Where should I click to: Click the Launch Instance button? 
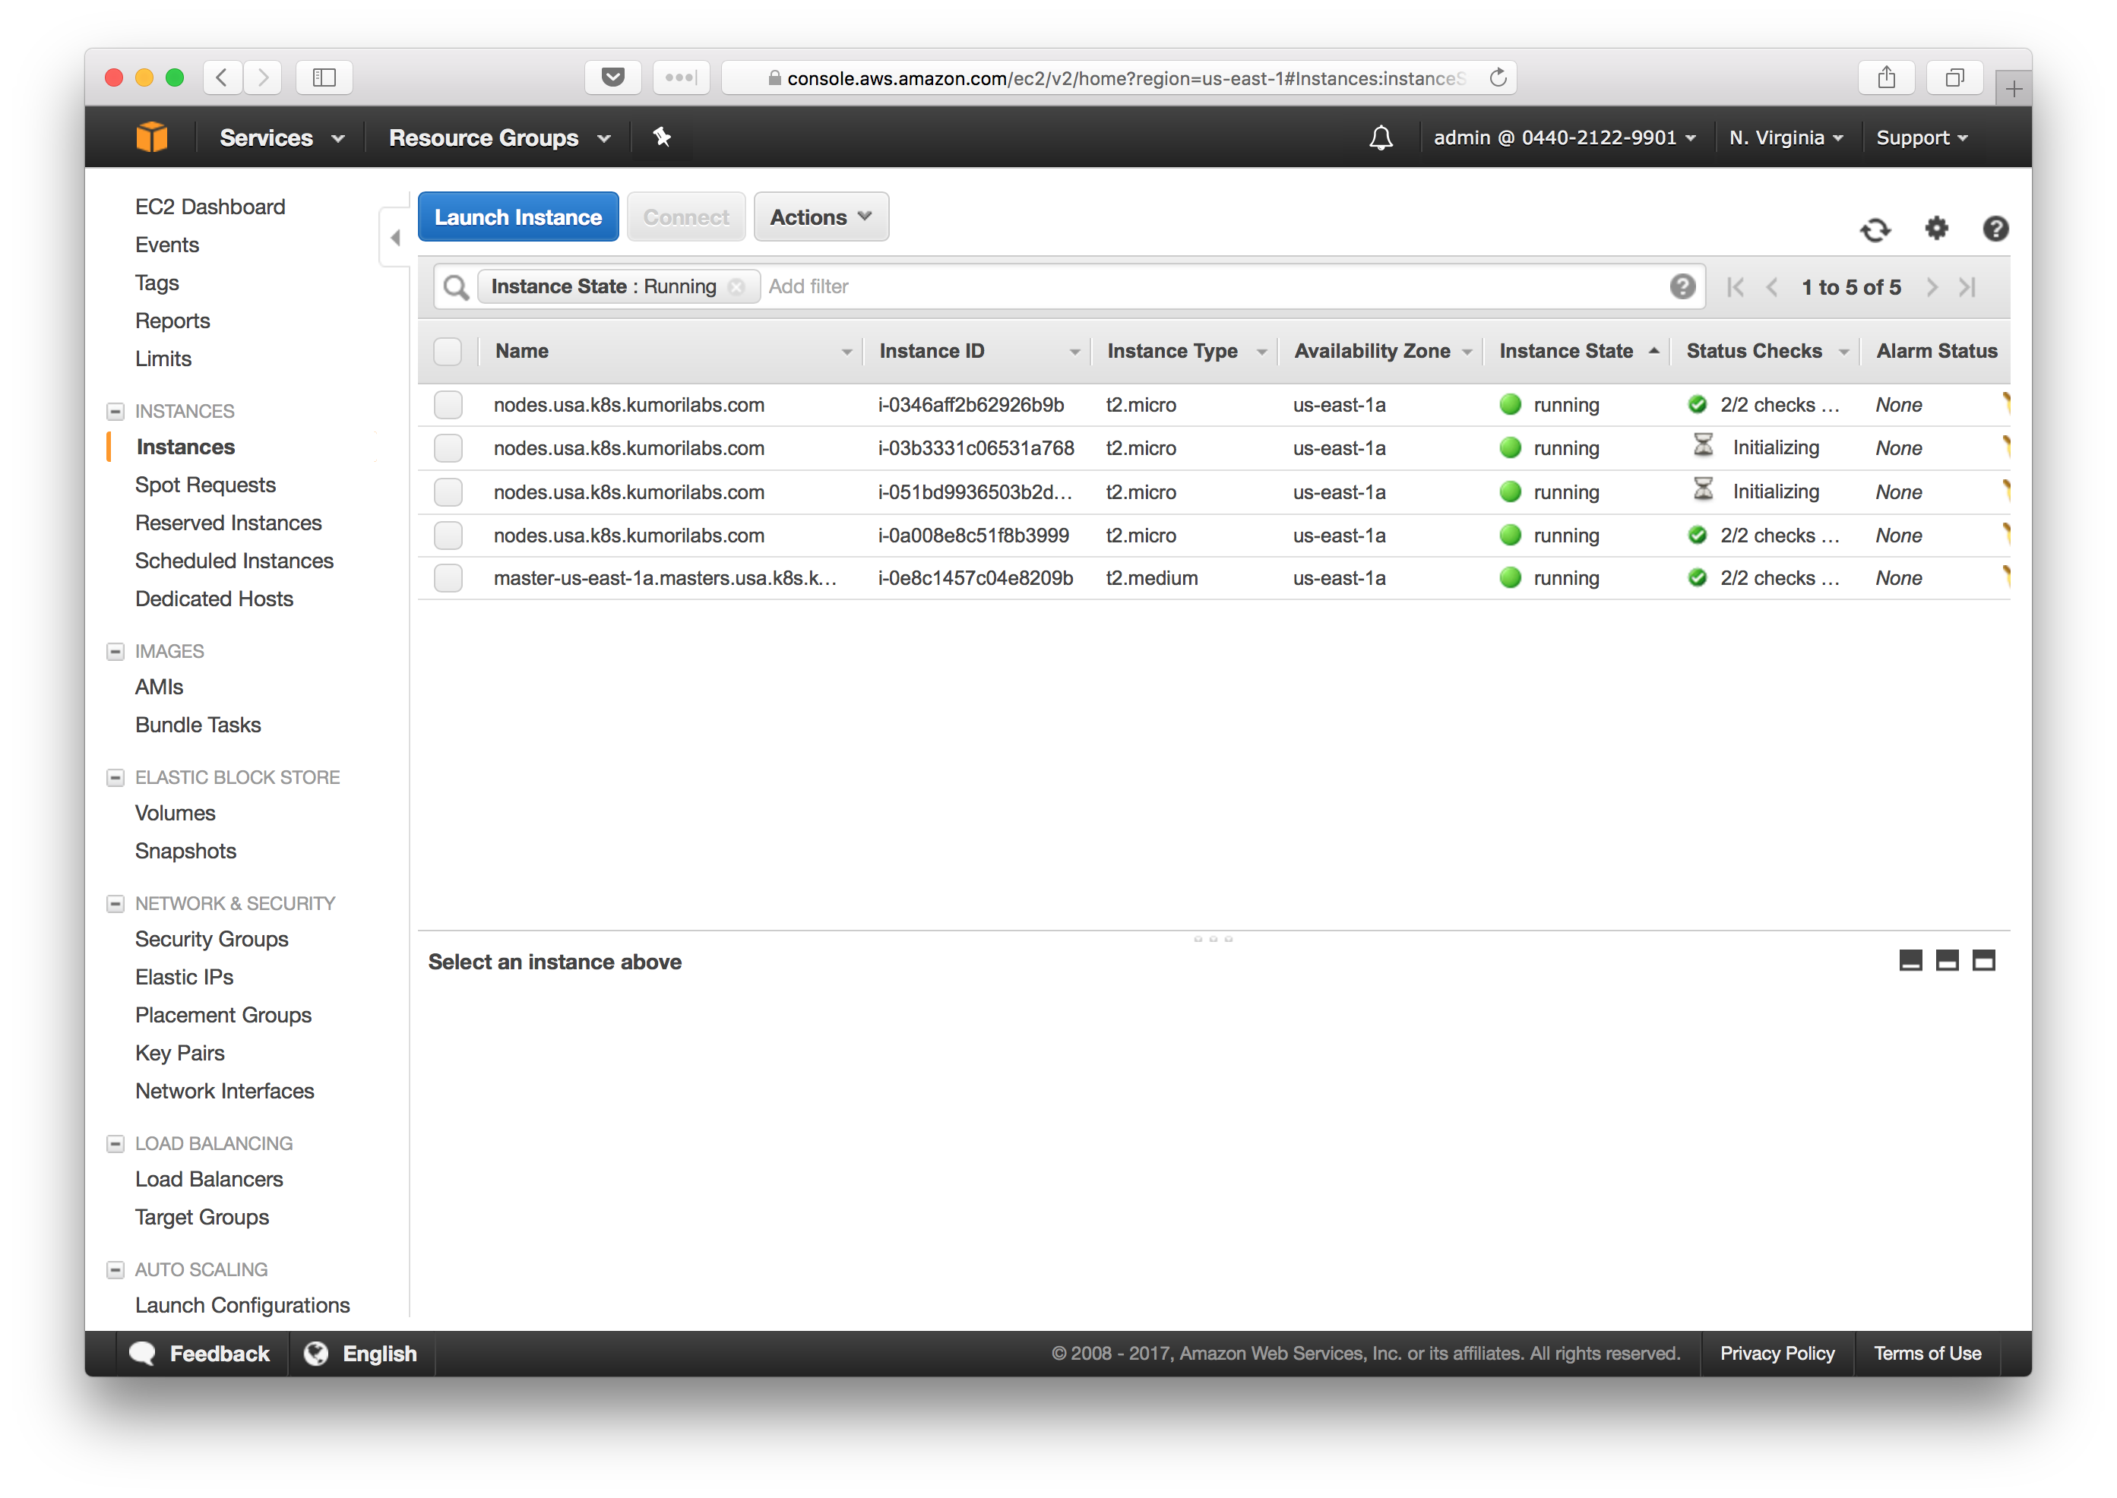(x=517, y=216)
